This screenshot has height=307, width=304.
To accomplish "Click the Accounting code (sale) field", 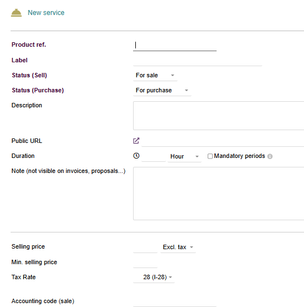I will pyautogui.click(x=175, y=301).
